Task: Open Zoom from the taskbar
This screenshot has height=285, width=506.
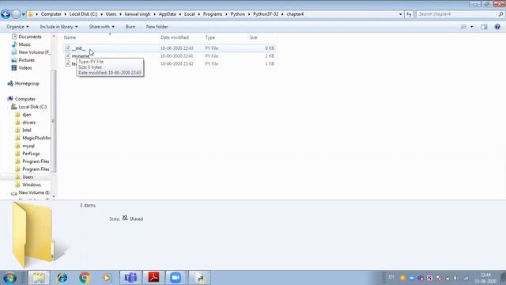Action: (x=176, y=278)
